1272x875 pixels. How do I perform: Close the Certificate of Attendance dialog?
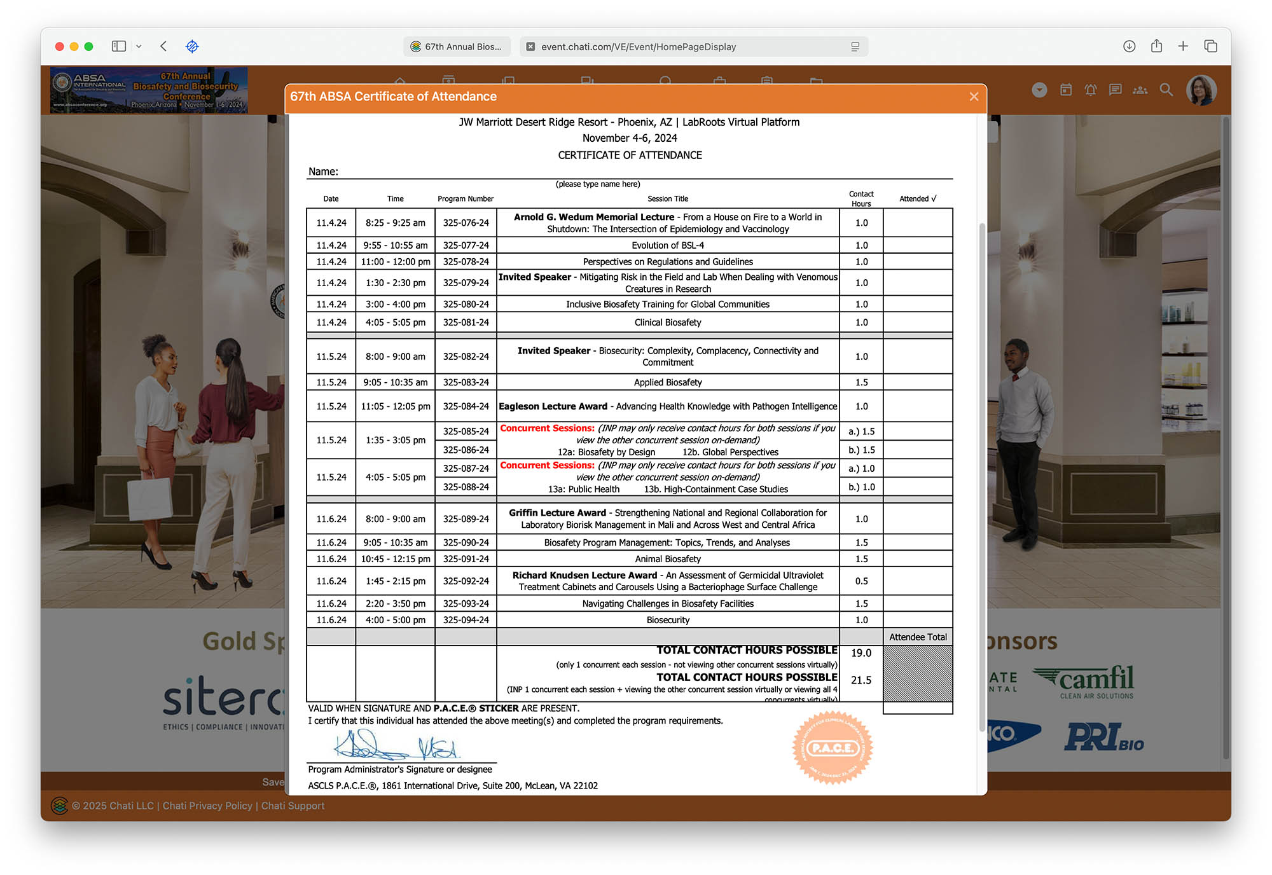973,97
